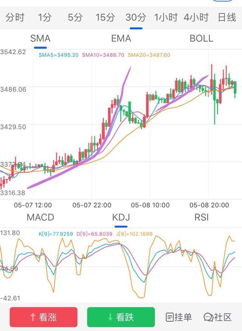Image resolution: width=242 pixels, height=331 pixels.
Task: Select the KDJ oscillator tab
Action: (x=121, y=217)
